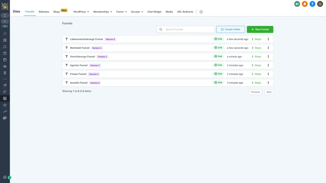Open the payments receipt icon in sidebar
Screen dimensions: 326x183
(5, 73)
